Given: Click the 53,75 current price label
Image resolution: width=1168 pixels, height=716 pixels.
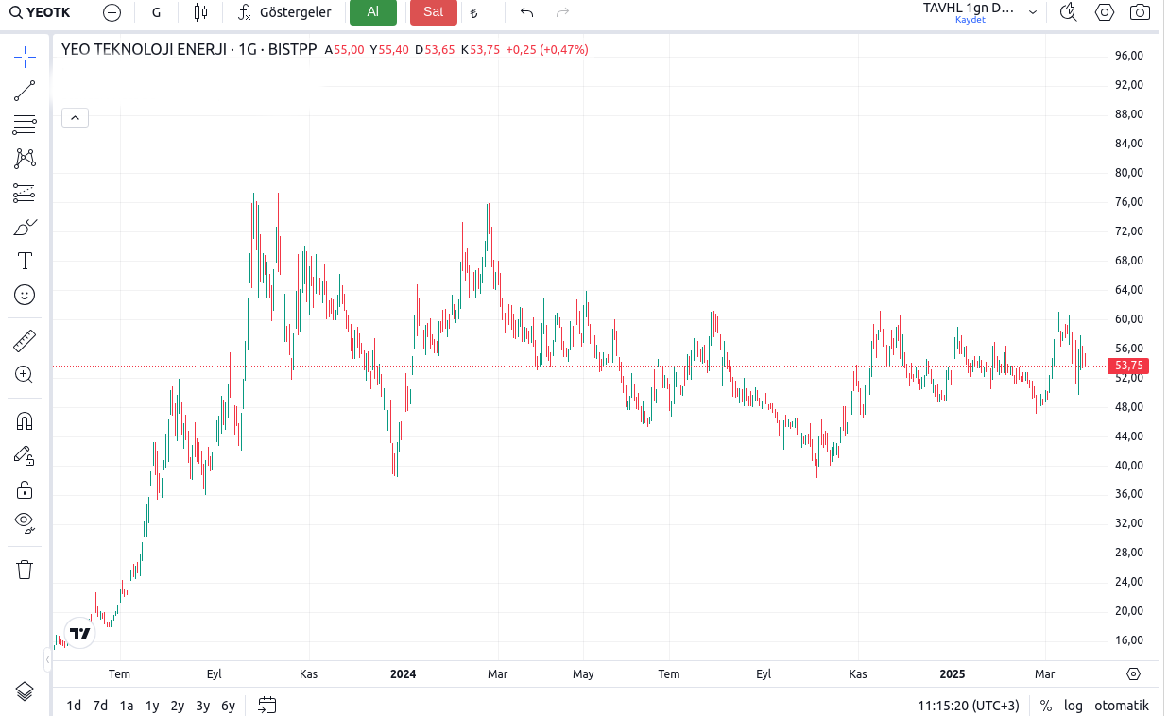Looking at the screenshot, I should pos(1129,366).
